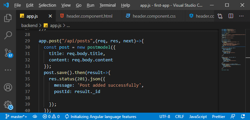Viewport: 250px width, 120px height.
Task: Show additional views ellipsis in activity bar
Action: 8,70
